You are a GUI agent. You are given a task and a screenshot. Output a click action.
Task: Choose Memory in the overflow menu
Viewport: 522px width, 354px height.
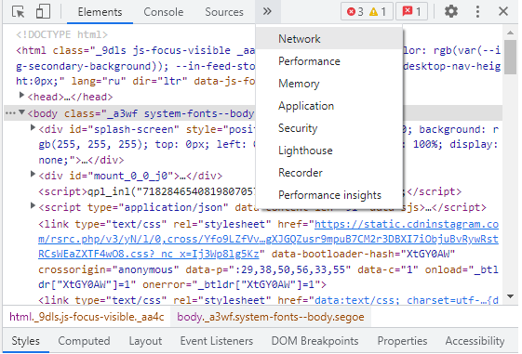pyautogui.click(x=329, y=84)
